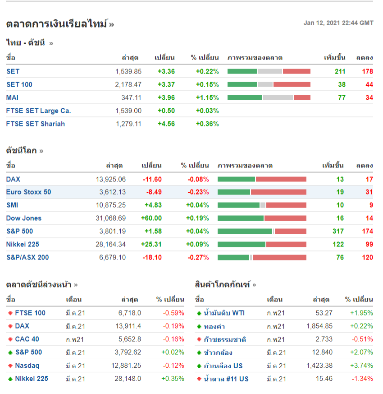Click the red arrow icon next to Nasdaq
This screenshot has width=383, height=394.
point(10,366)
